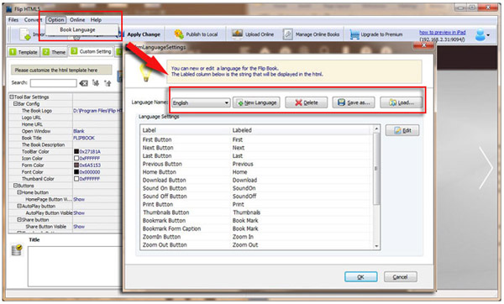The height and width of the screenshot is (304, 504).
Task: Click the Load language file button
Action: click(x=401, y=102)
